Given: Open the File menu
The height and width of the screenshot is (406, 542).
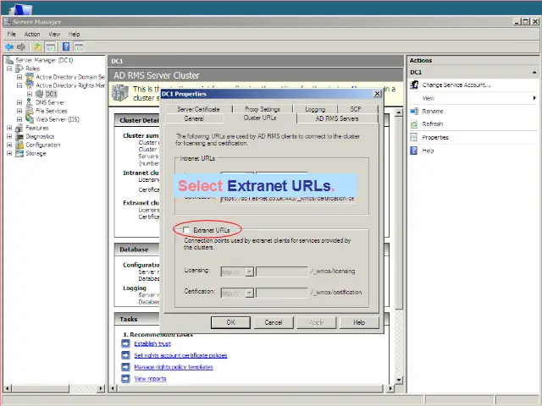Looking at the screenshot, I should coord(12,34).
